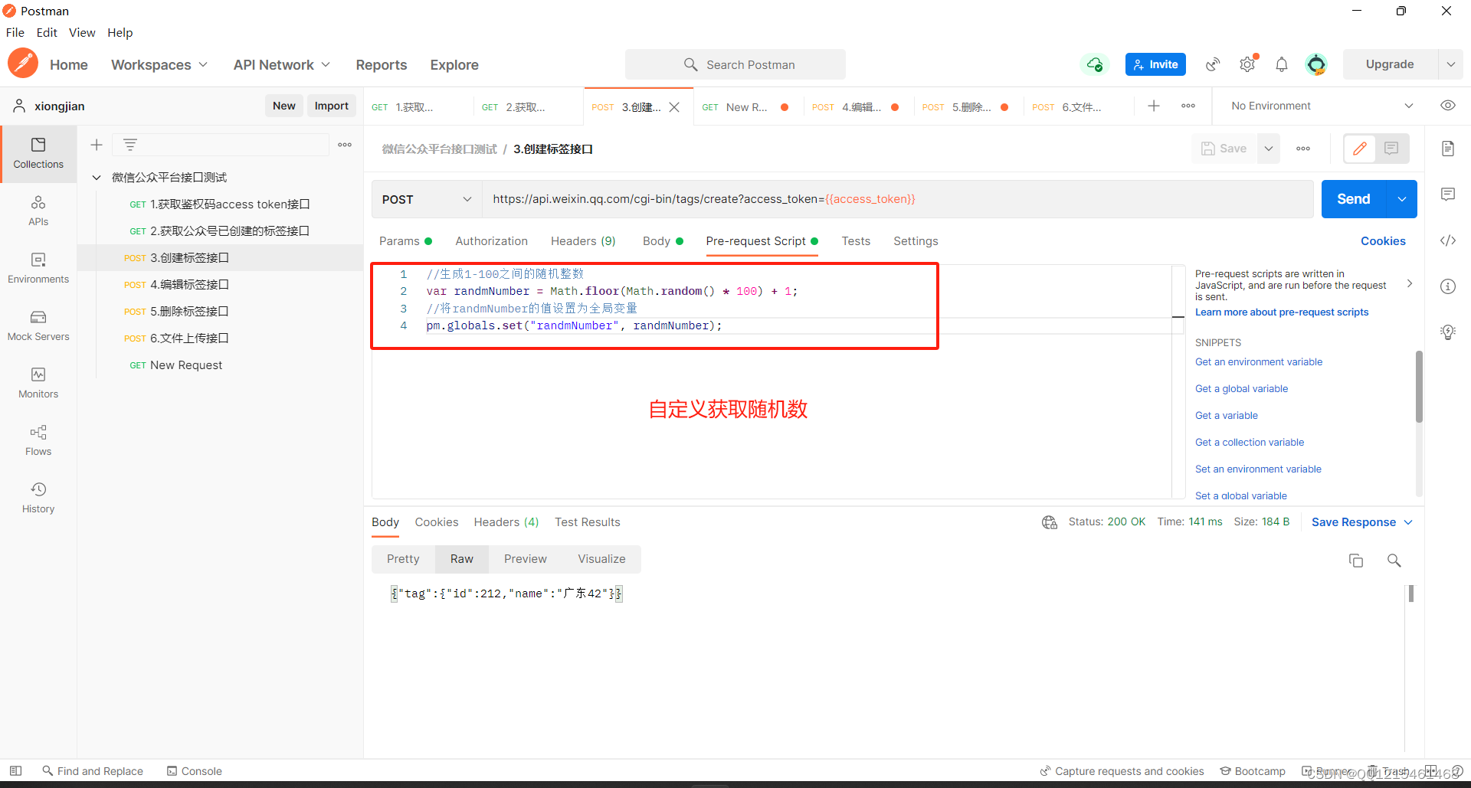Image resolution: width=1471 pixels, height=788 pixels.
Task: Open the Monitors sidebar panel
Action: pos(38,384)
